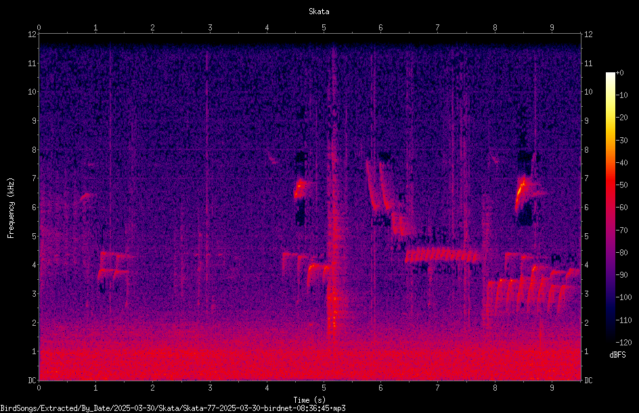
Task: Click the "0" tick on the bottom time axis
Action: (x=39, y=388)
